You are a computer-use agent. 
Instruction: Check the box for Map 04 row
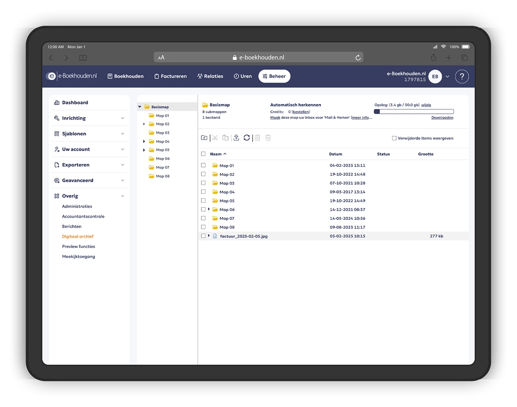[204, 192]
